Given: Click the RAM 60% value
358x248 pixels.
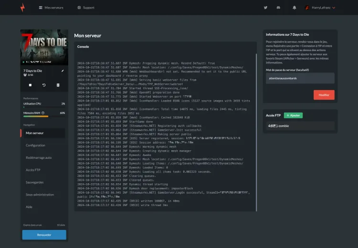Looking at the screenshot, I should point(63,113).
